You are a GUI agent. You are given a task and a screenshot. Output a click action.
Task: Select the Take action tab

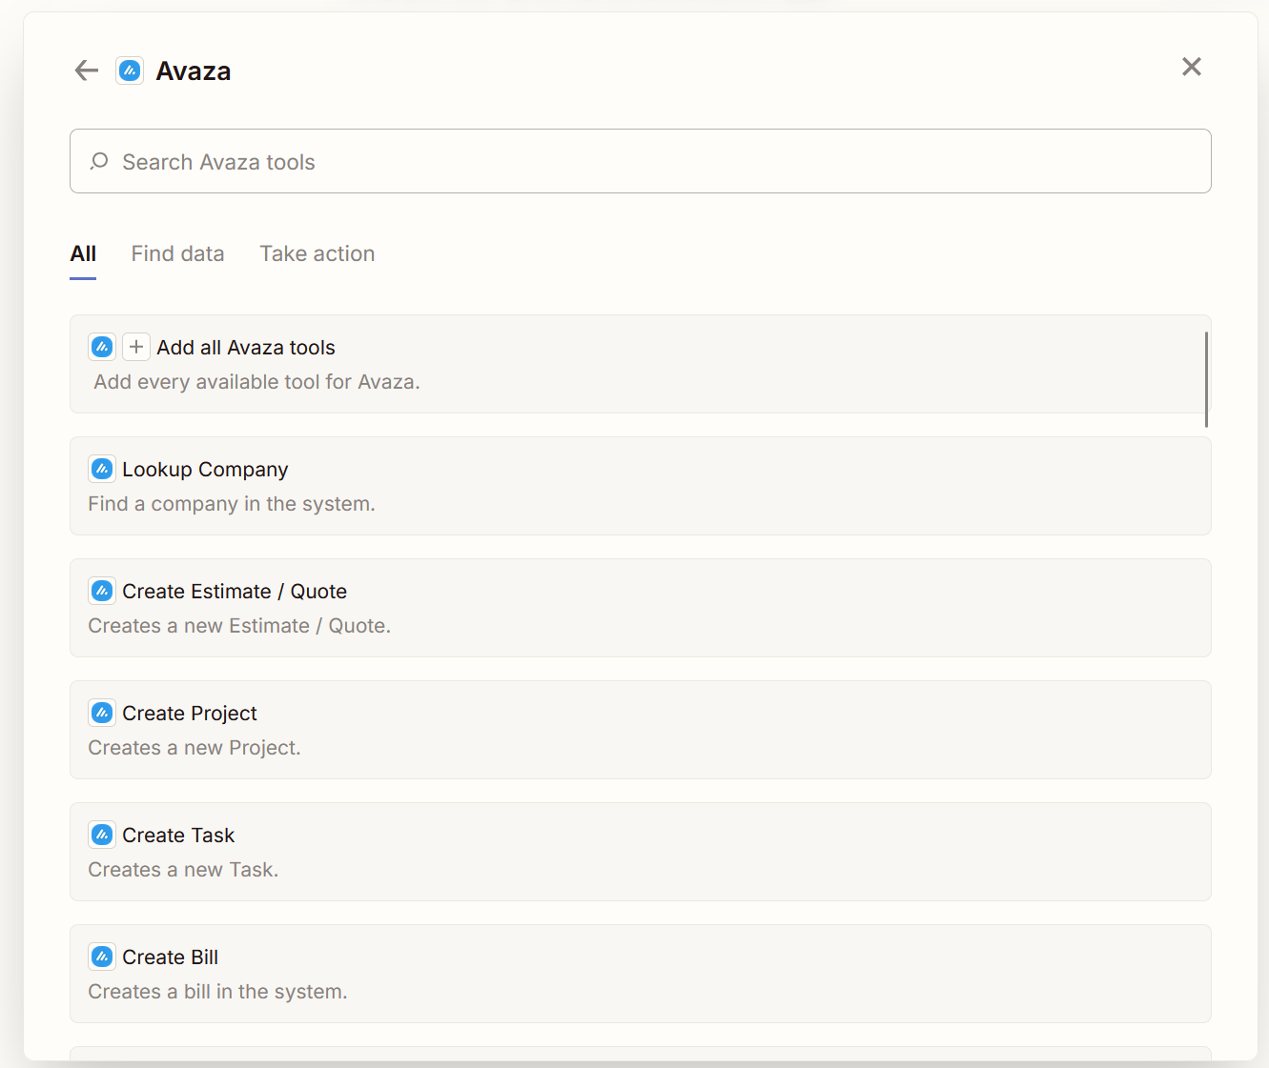(317, 254)
